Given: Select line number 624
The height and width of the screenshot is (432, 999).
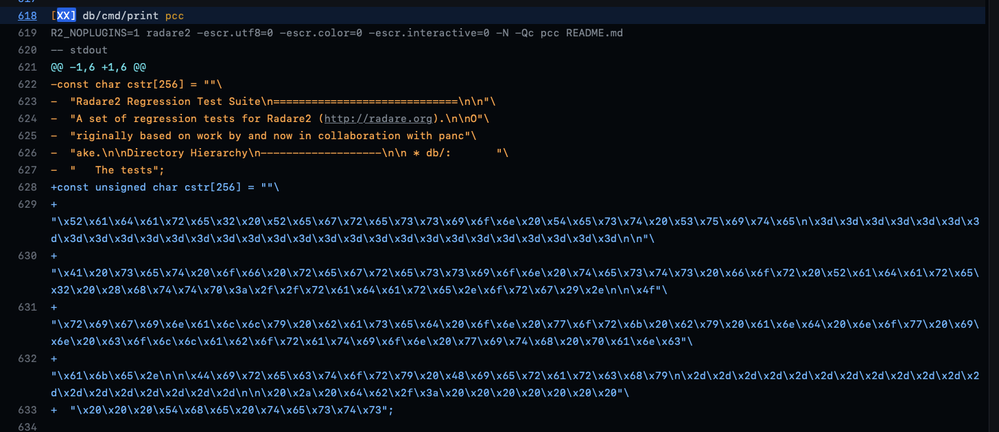Looking at the screenshot, I should tap(28, 119).
